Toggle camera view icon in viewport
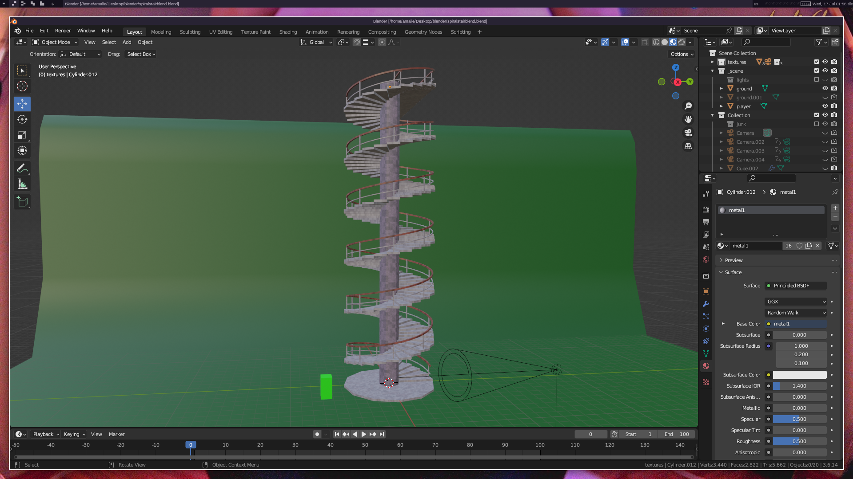 pyautogui.click(x=688, y=133)
